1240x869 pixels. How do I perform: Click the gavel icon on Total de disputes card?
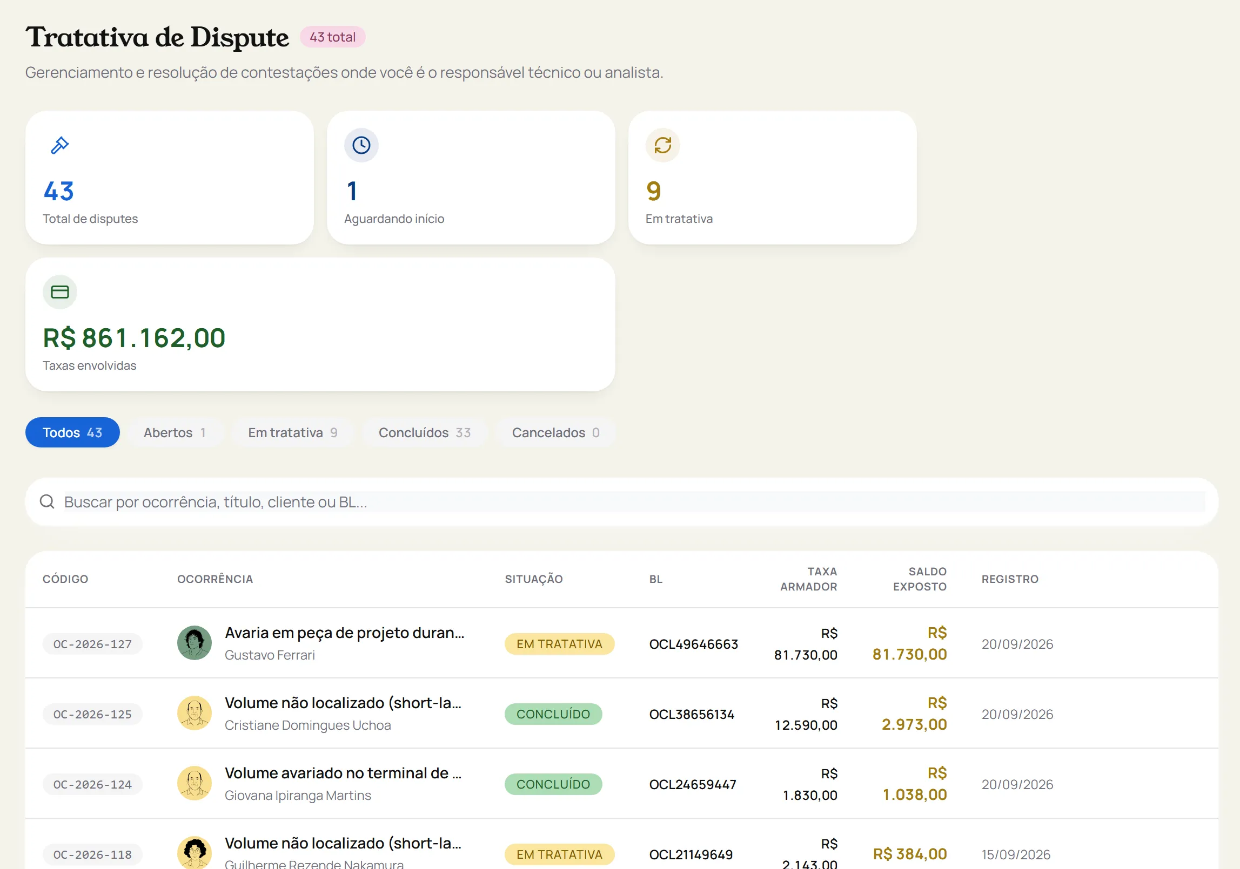pos(59,145)
